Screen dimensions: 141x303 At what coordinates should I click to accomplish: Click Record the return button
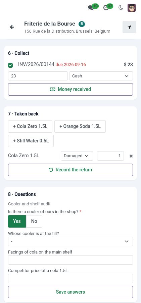click(x=70, y=170)
